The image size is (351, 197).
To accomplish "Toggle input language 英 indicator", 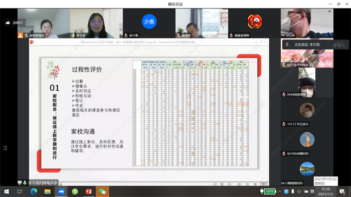I will pyautogui.click(x=312, y=191).
